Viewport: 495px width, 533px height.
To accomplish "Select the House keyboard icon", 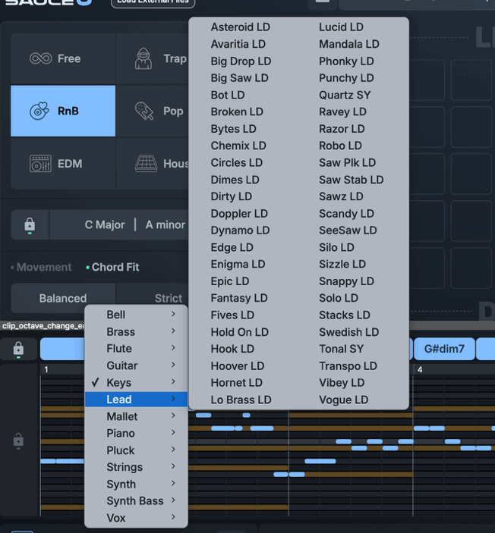I will pyautogui.click(x=146, y=164).
